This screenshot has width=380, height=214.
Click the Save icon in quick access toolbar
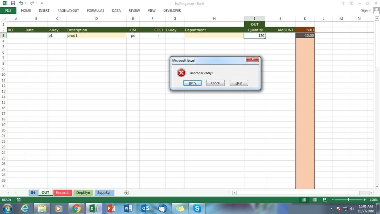tap(13, 3)
